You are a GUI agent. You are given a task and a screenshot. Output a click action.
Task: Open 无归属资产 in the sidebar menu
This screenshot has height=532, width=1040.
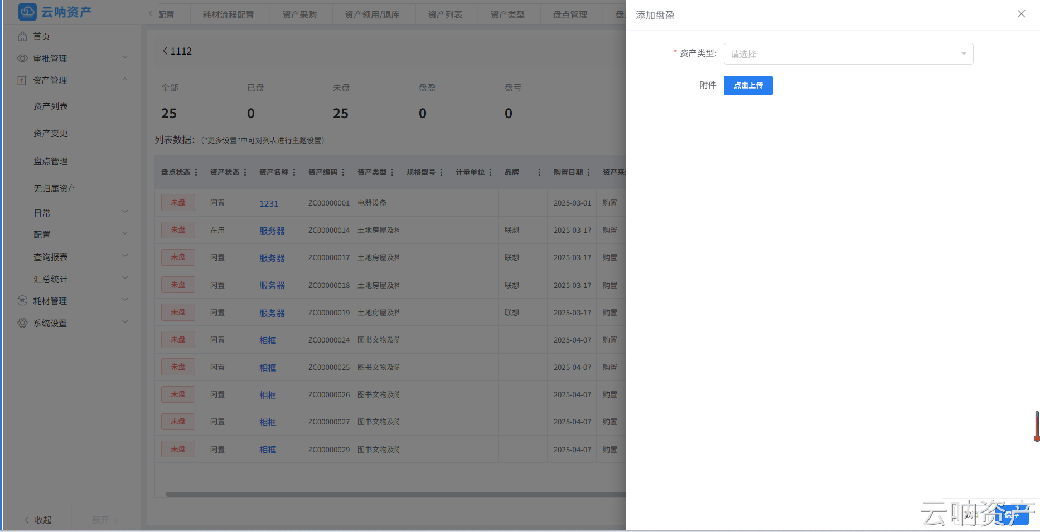point(55,188)
